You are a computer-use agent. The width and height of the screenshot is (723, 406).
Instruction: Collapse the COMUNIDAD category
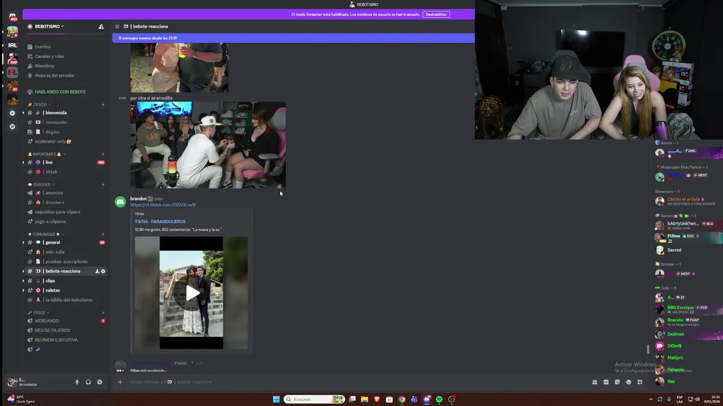(46, 234)
